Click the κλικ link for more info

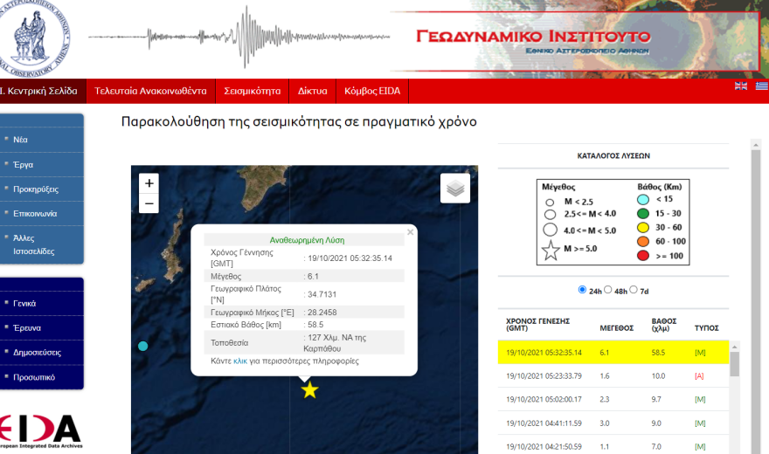point(240,361)
